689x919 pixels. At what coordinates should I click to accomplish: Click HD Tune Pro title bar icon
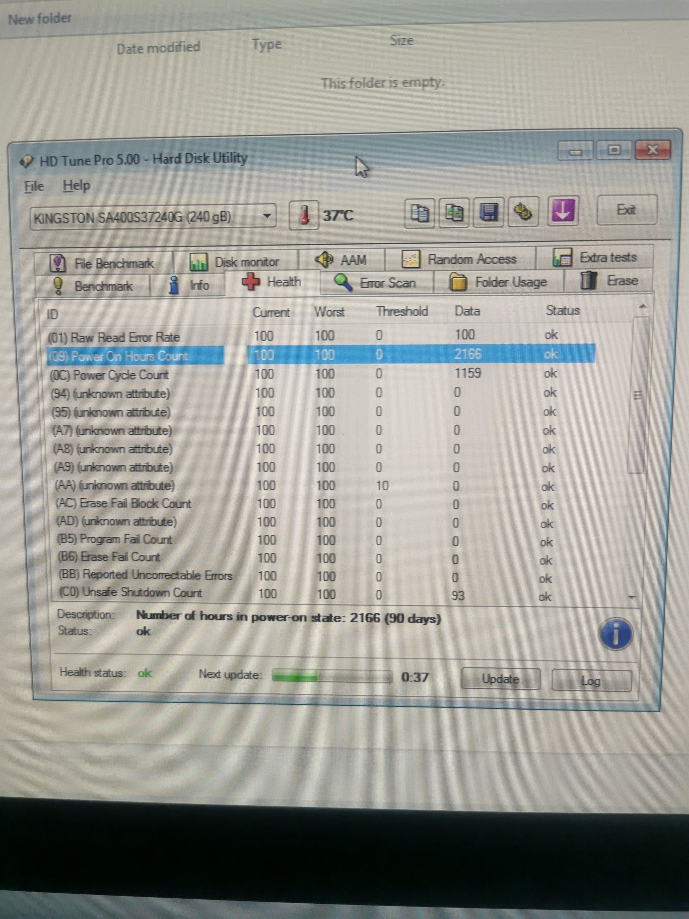pyautogui.click(x=26, y=162)
